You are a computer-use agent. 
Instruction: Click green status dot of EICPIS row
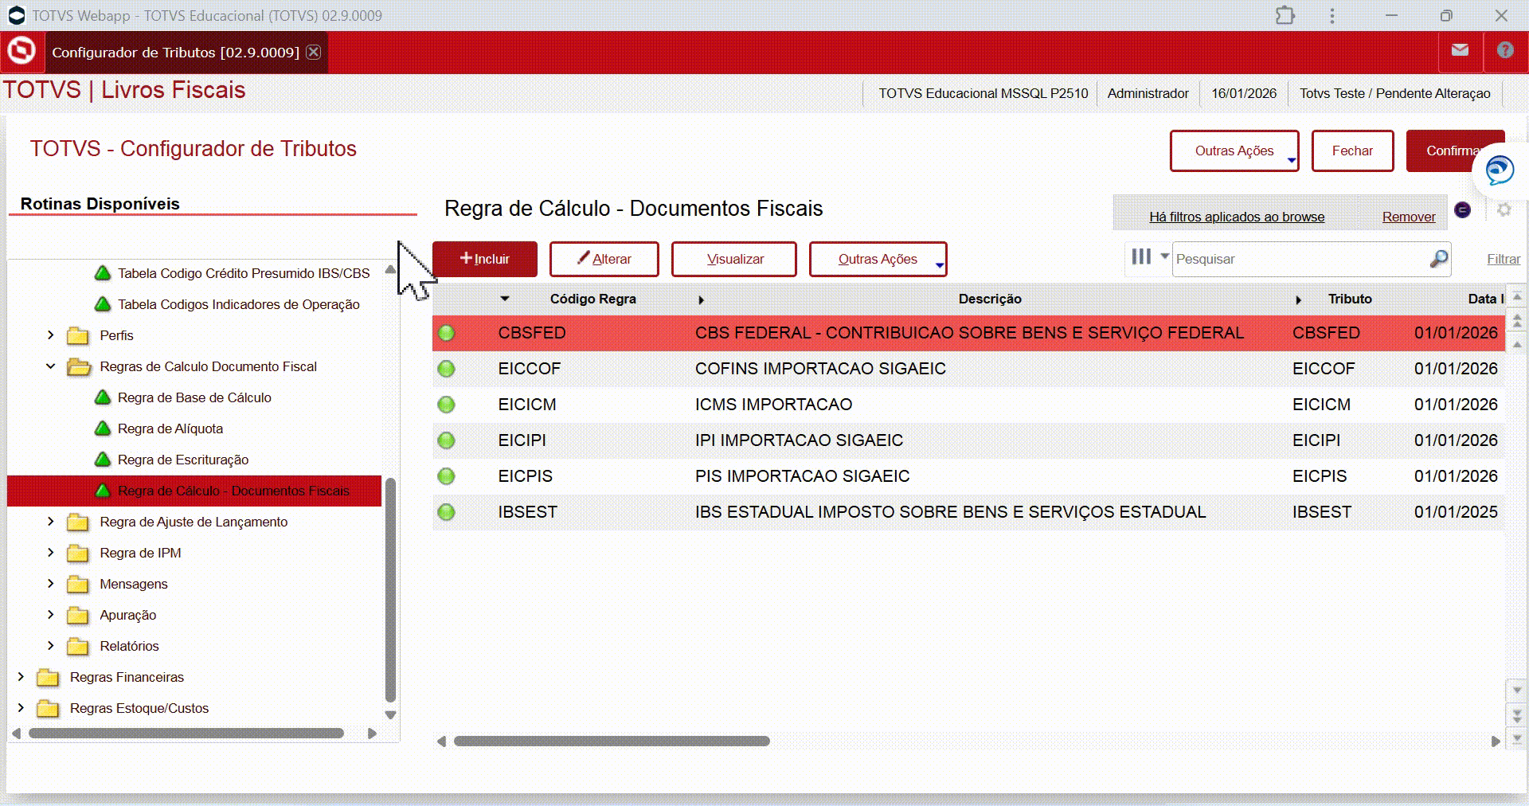(447, 476)
